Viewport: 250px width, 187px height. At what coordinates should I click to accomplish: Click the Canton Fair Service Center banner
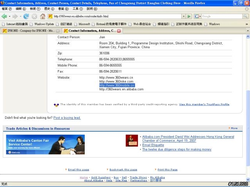click(x=45, y=145)
